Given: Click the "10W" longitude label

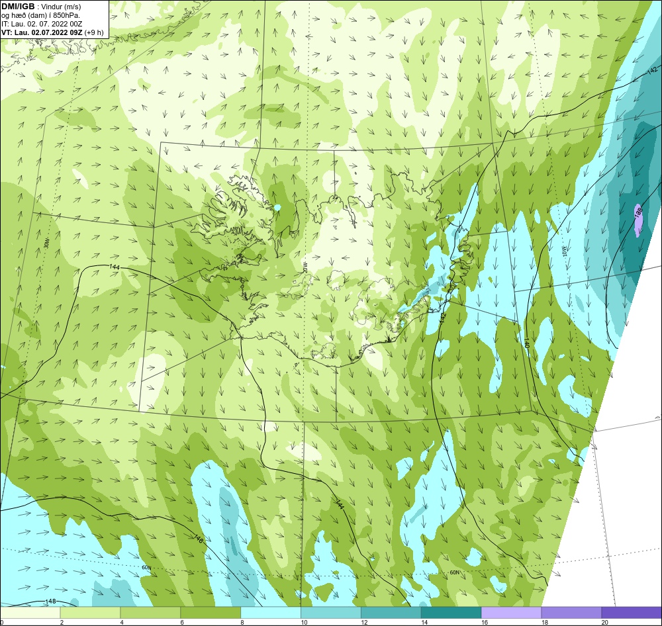Looking at the screenshot, I should click(565, 252).
